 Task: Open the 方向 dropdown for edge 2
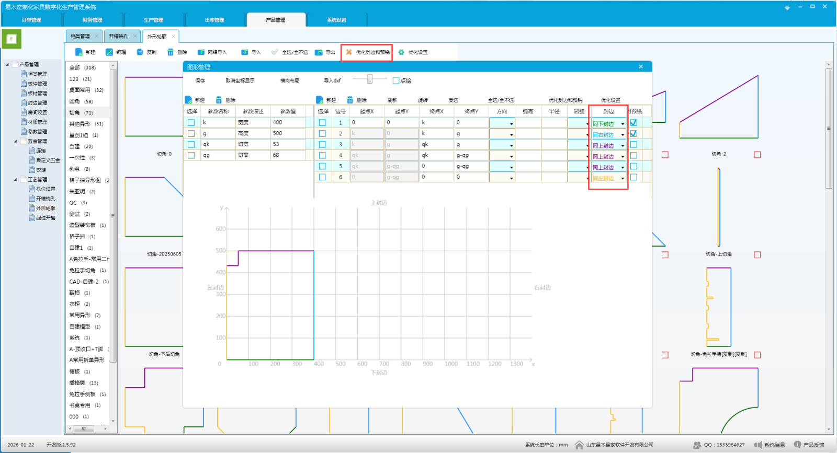click(x=511, y=134)
